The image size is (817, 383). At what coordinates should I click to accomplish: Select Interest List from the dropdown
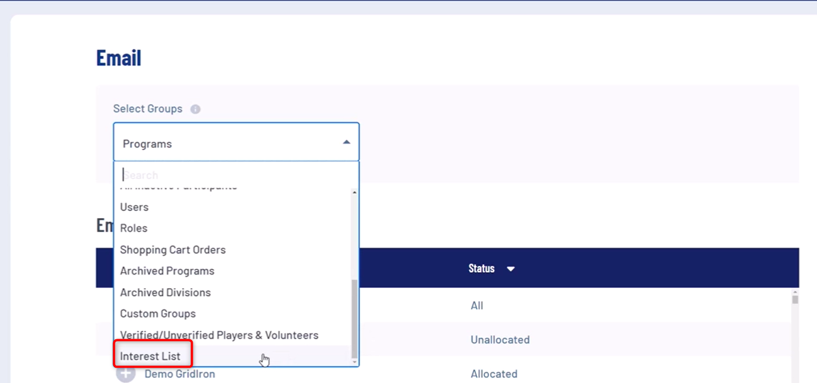(x=150, y=356)
